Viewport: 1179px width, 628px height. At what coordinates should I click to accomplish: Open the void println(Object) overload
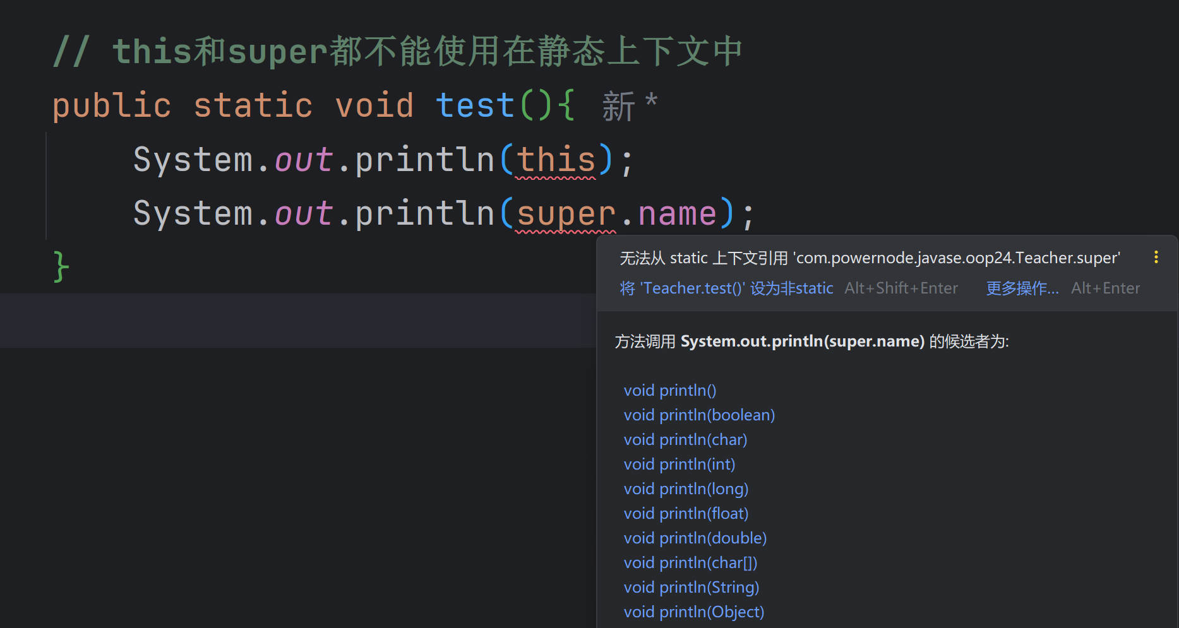693,612
